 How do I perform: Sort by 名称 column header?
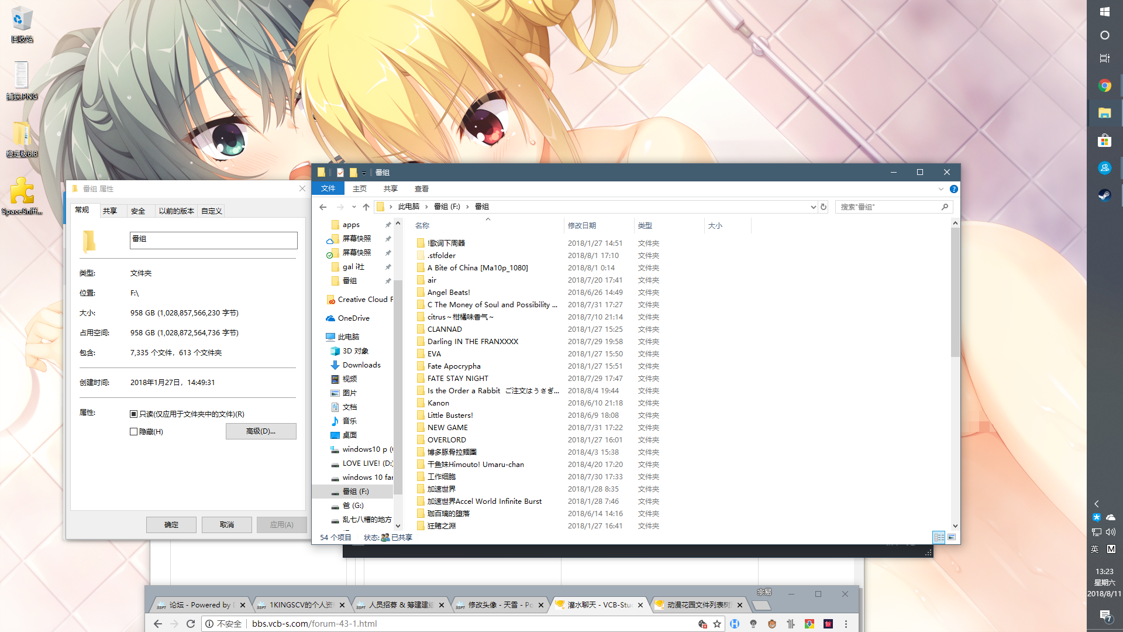[488, 225]
